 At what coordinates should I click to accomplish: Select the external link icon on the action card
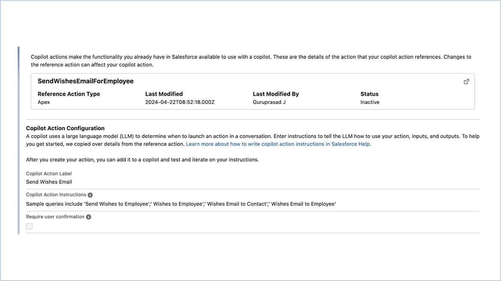point(466,82)
